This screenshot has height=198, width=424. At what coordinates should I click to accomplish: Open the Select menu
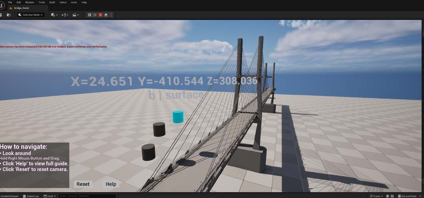click(x=63, y=2)
